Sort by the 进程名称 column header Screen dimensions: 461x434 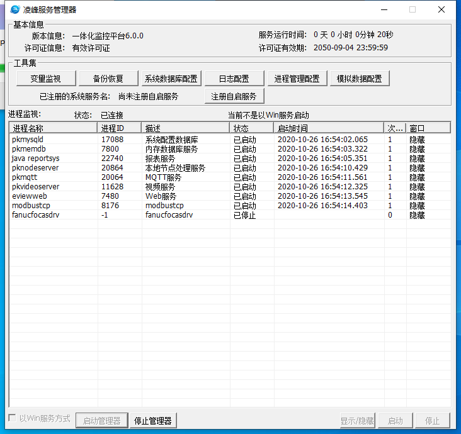tap(53, 128)
